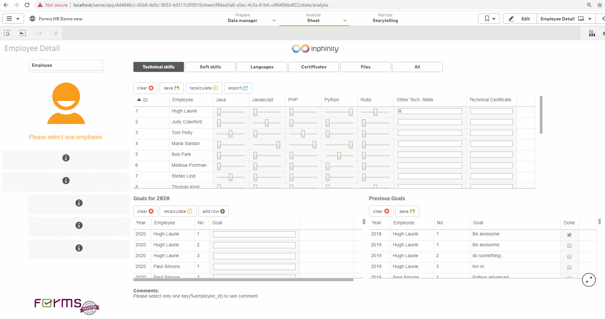
Task: Switch to the Languages tab
Action: tap(262, 67)
